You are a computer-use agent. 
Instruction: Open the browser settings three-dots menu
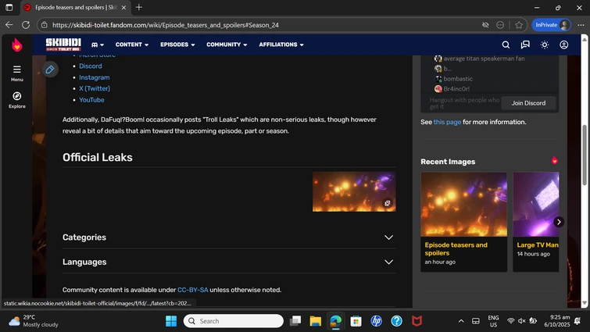click(x=581, y=25)
